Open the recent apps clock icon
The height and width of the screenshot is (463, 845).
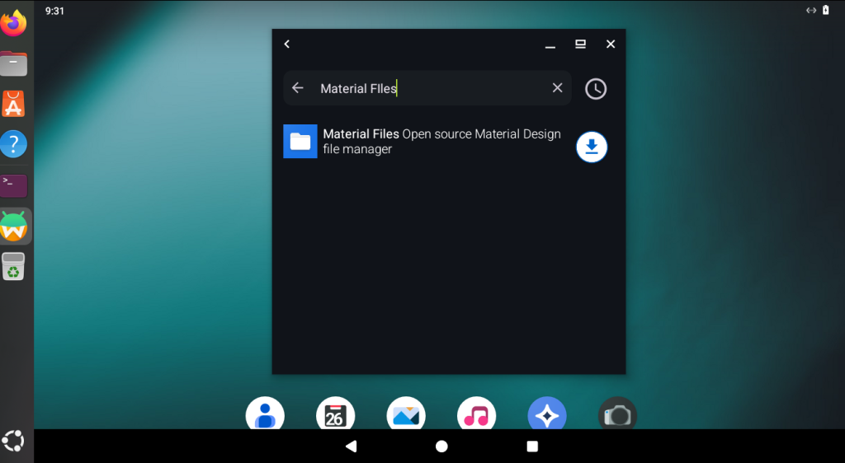point(595,89)
